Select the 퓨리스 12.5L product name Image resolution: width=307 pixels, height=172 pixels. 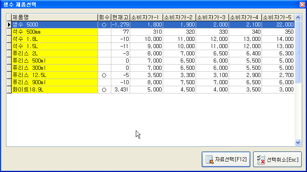[55, 75]
